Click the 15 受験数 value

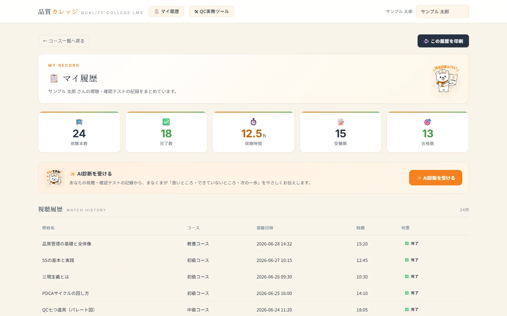coord(340,133)
